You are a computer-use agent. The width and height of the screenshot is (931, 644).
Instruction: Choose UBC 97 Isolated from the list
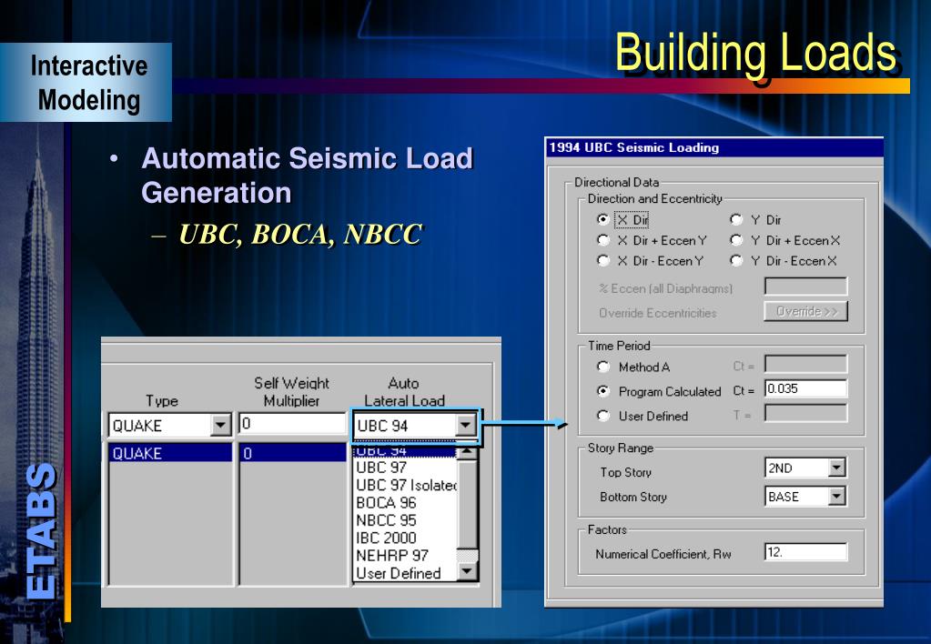pyautogui.click(x=406, y=485)
